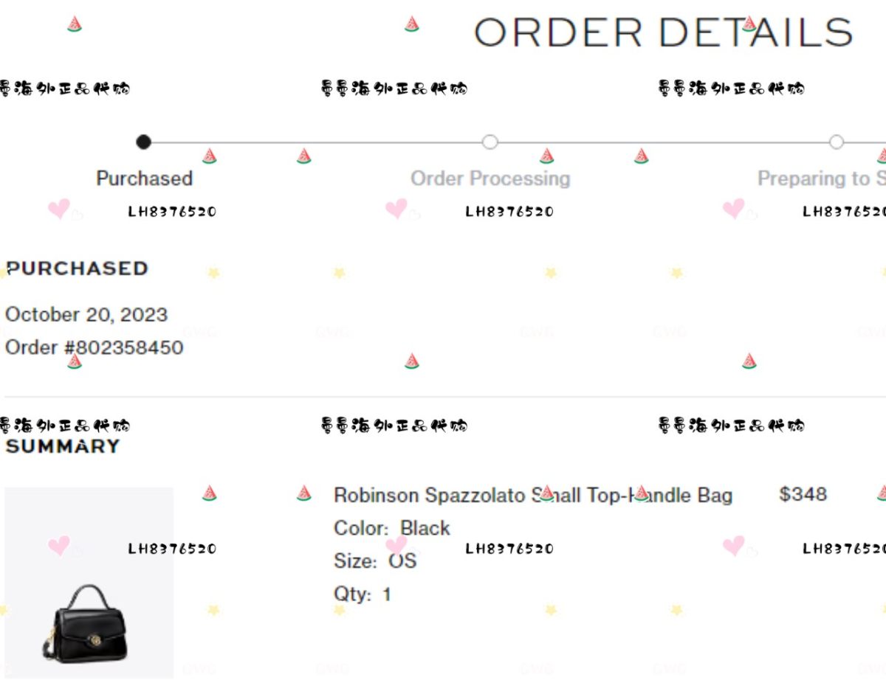The width and height of the screenshot is (886, 680).
Task: Click the pink heart below the Purchased label
Action: (x=59, y=209)
